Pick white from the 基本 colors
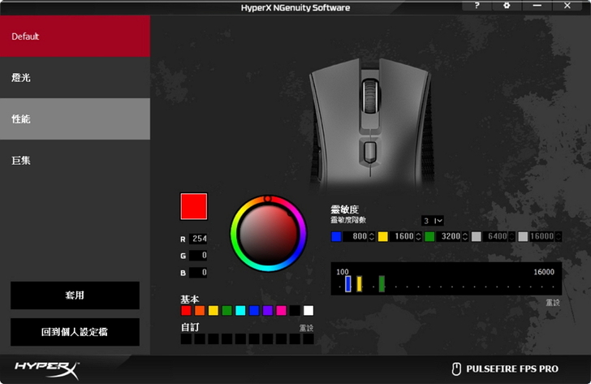The width and height of the screenshot is (591, 384). pyautogui.click(x=308, y=310)
